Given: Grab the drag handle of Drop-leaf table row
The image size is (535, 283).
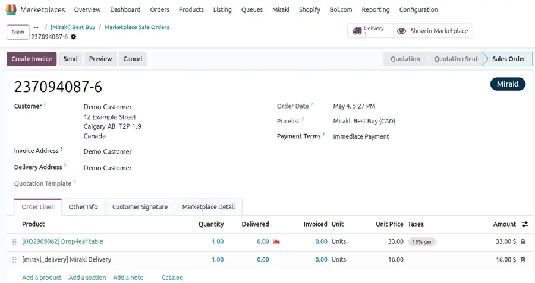Looking at the screenshot, I should tap(14, 242).
